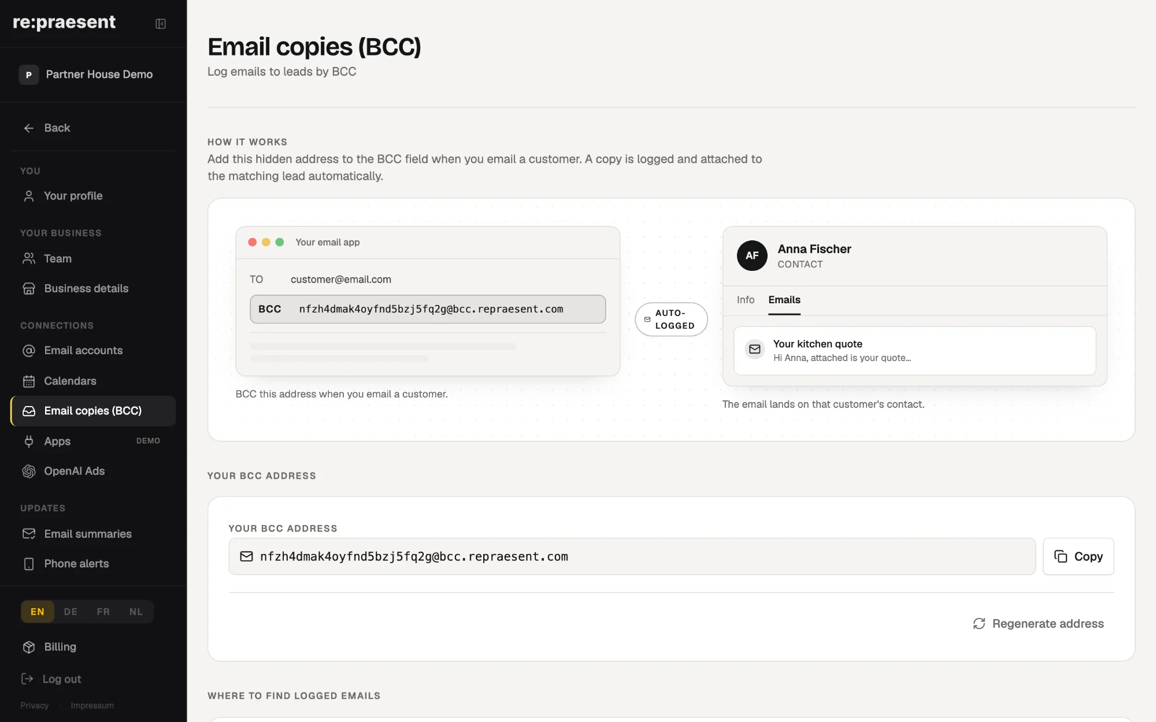Click the 'Your email app' window title
This screenshot has width=1156, height=722.
328,242
